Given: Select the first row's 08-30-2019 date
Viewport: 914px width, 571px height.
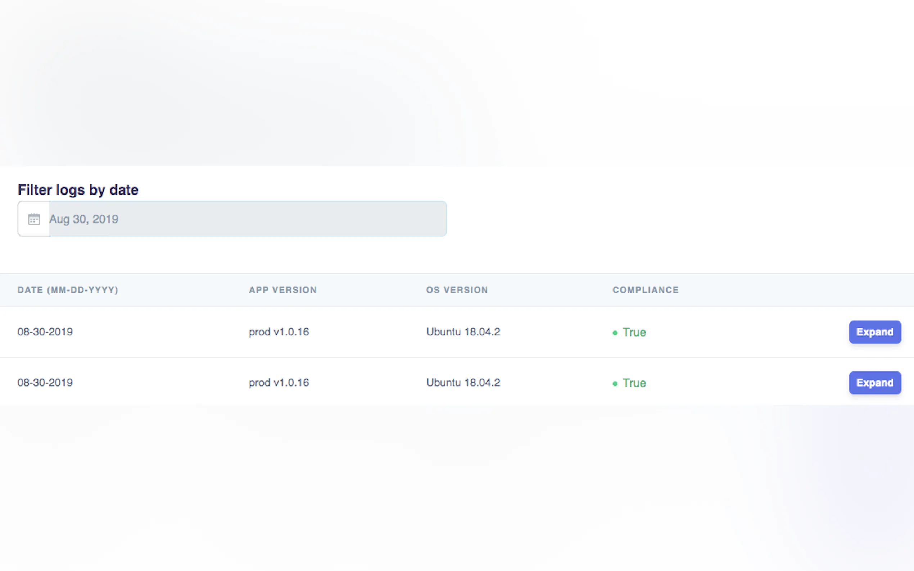Looking at the screenshot, I should point(45,332).
